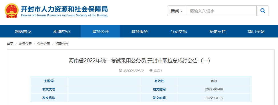Select the 政务公开 nav tab
278x105 pixels.
[101, 31]
